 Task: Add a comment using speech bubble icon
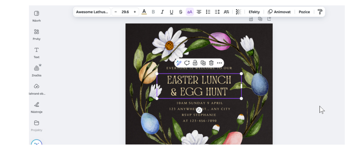click(187, 63)
